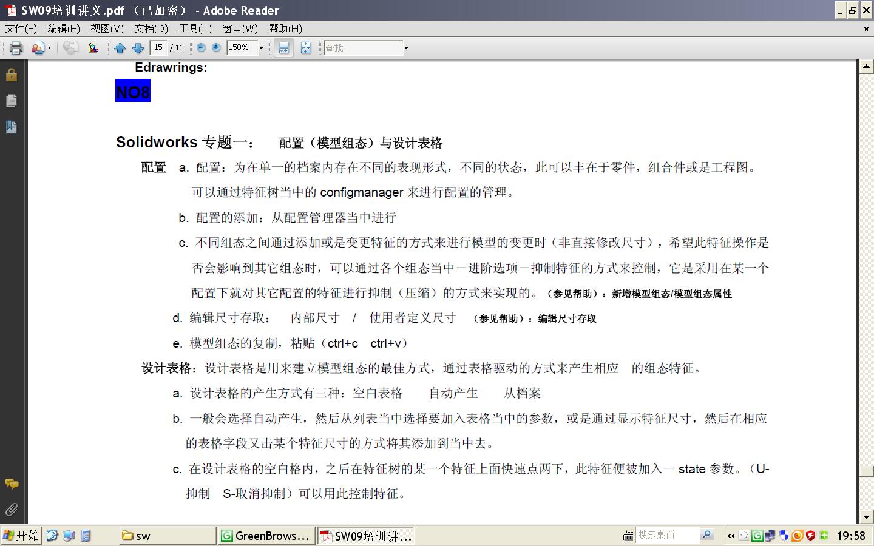874x546 pixels.
Task: Open the Attachments paperclip panel icon
Action: (x=11, y=510)
